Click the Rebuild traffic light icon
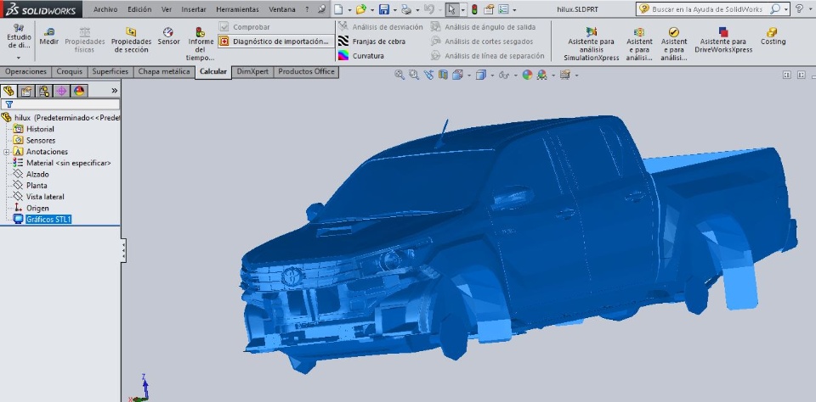The height and width of the screenshot is (402, 816). click(x=474, y=9)
